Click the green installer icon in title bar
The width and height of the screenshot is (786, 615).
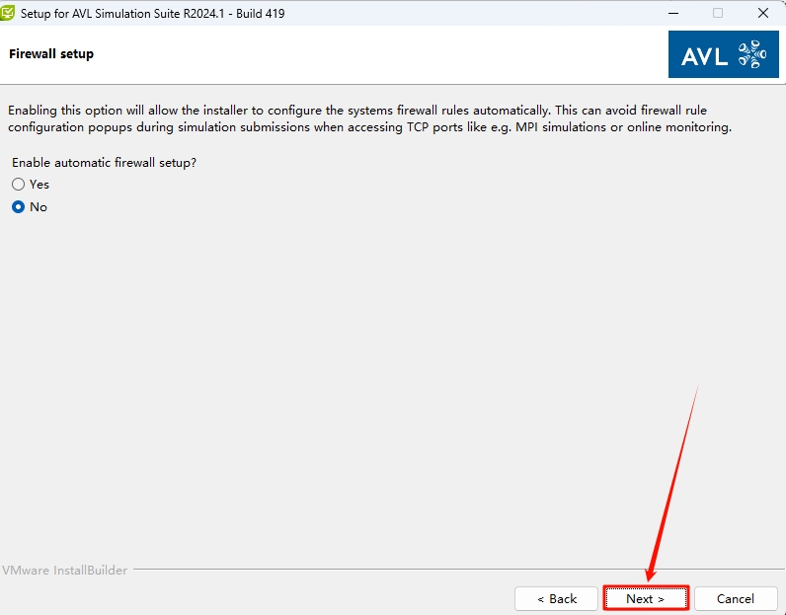(x=9, y=13)
